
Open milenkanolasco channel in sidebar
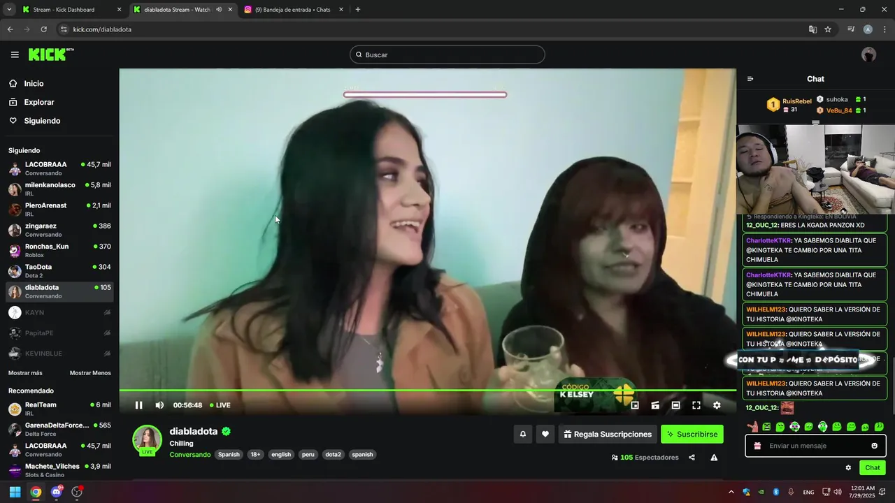[x=59, y=189]
